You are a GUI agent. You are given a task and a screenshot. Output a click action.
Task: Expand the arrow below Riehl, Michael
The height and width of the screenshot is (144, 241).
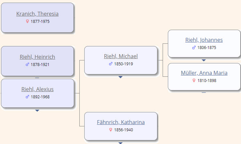click(120, 77)
